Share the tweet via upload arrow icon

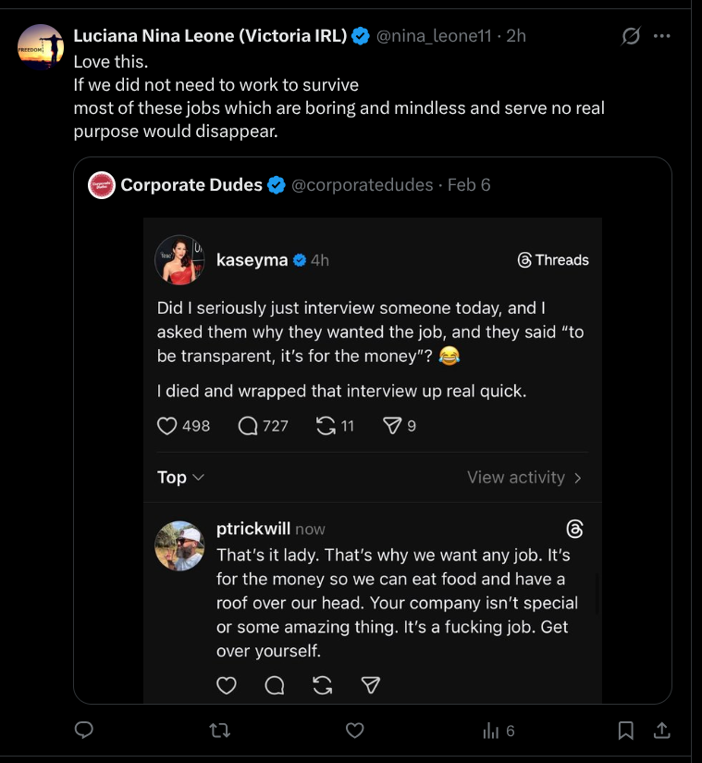(661, 731)
